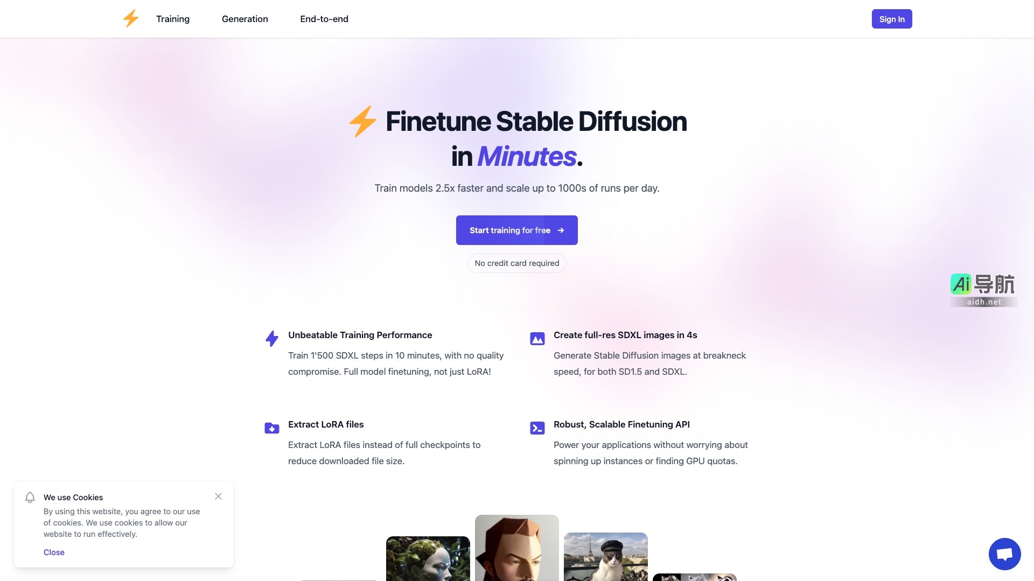Screen dimensions: 1034x581
Task: Click the folder download icon for LoRA files
Action: (272, 428)
